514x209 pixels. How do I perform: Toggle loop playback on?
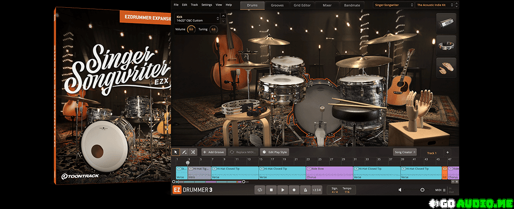click(260, 190)
